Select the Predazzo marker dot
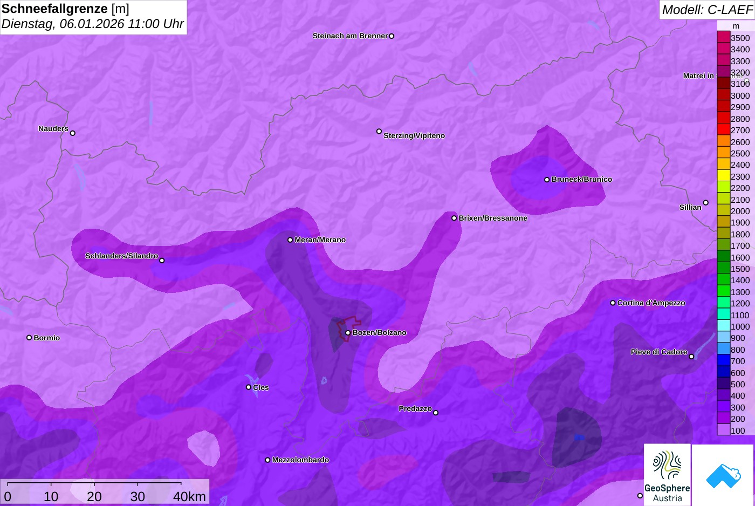This screenshot has width=755, height=506. 436,413
